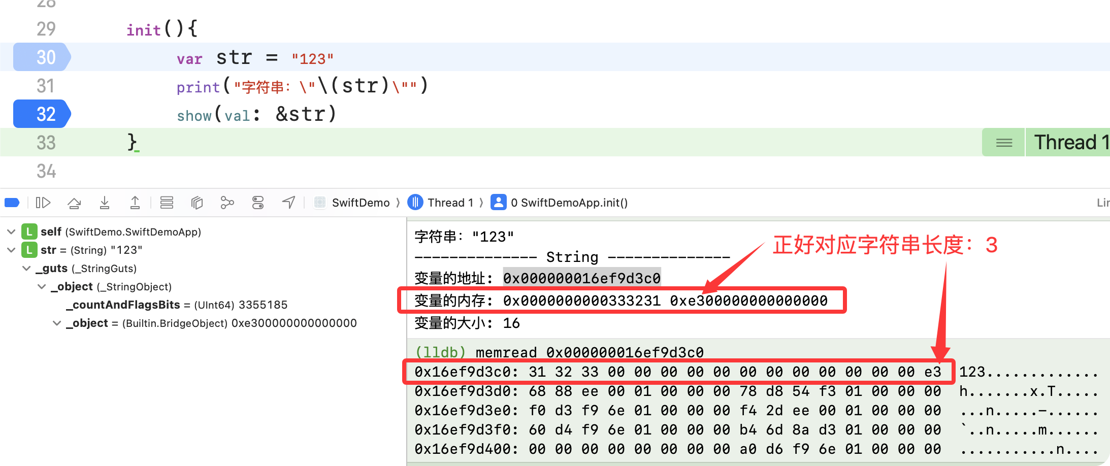Collapse the str variable row
1110x466 pixels.
pyautogui.click(x=11, y=250)
